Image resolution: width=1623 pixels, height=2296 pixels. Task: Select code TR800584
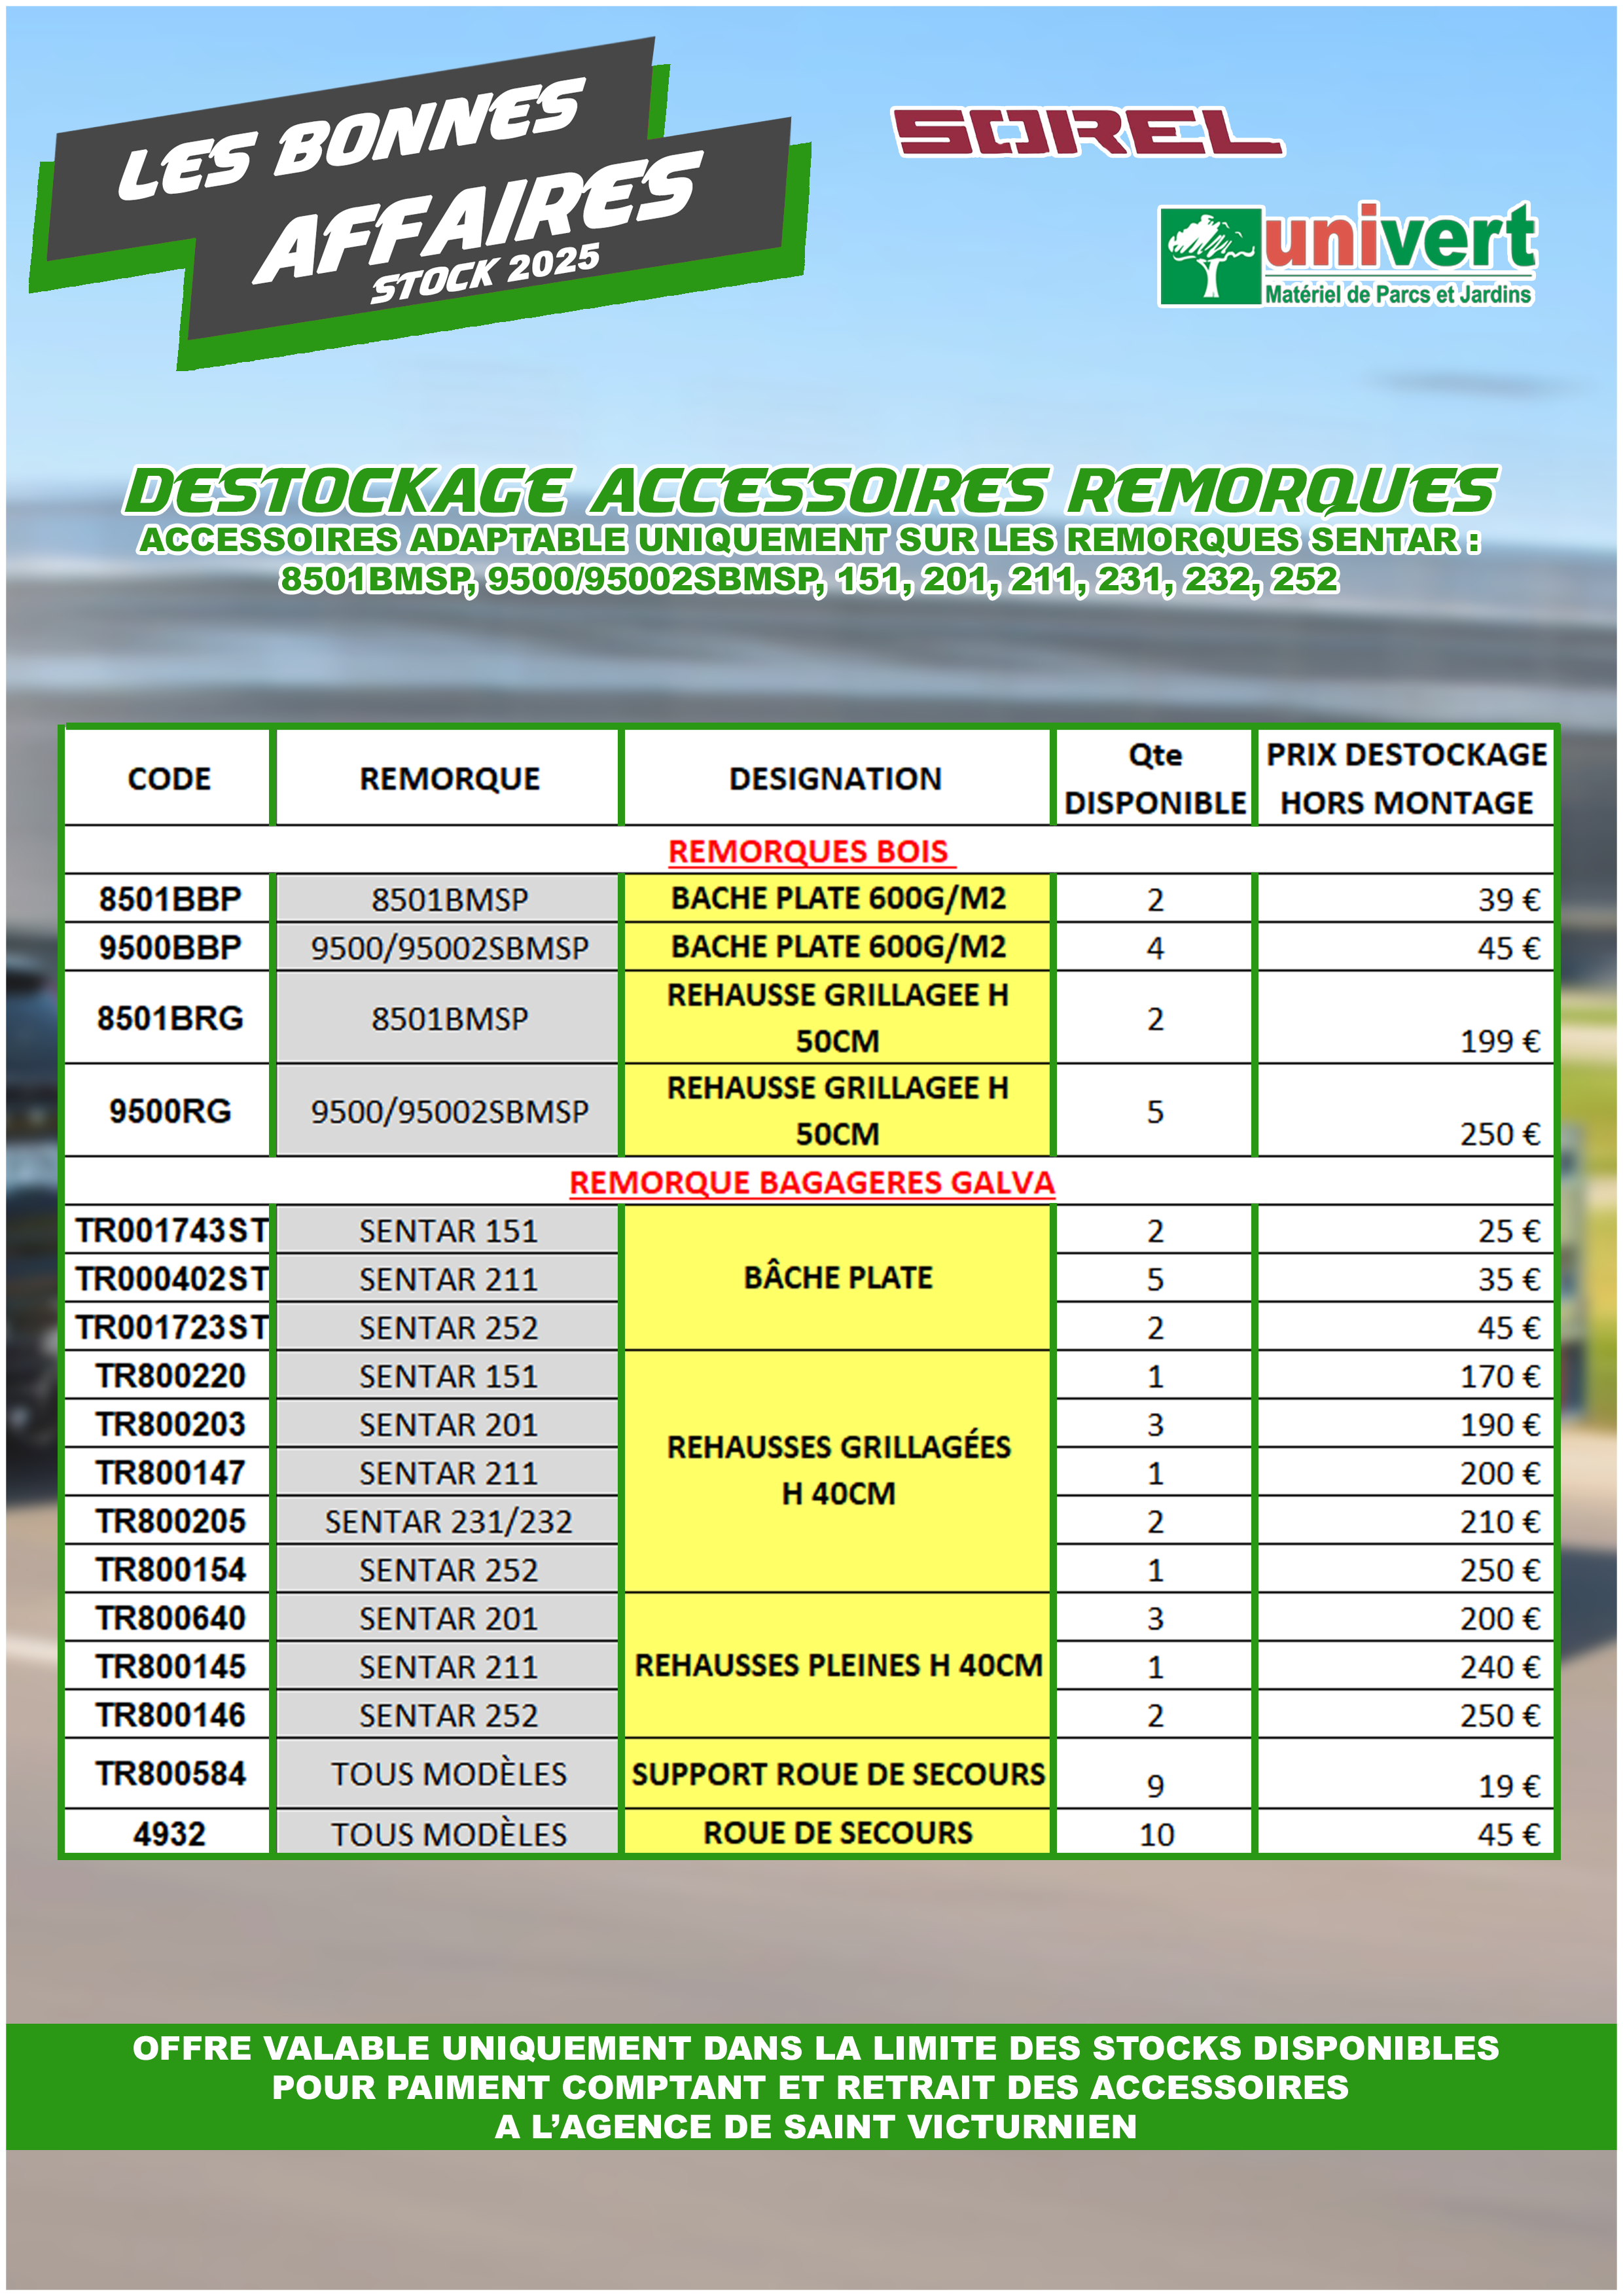pyautogui.click(x=170, y=1774)
